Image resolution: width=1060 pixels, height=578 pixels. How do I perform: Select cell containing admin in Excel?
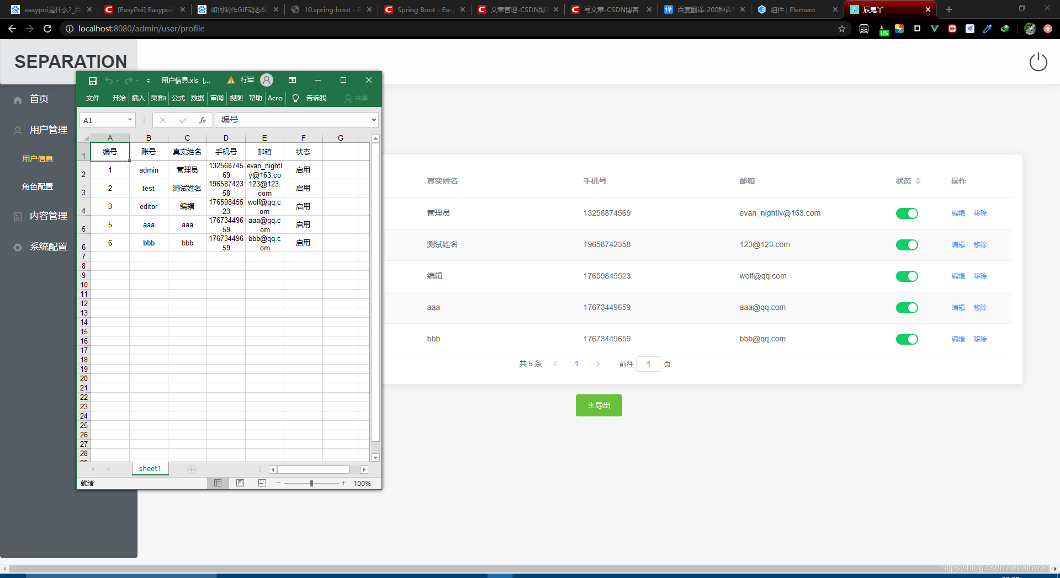click(x=149, y=170)
